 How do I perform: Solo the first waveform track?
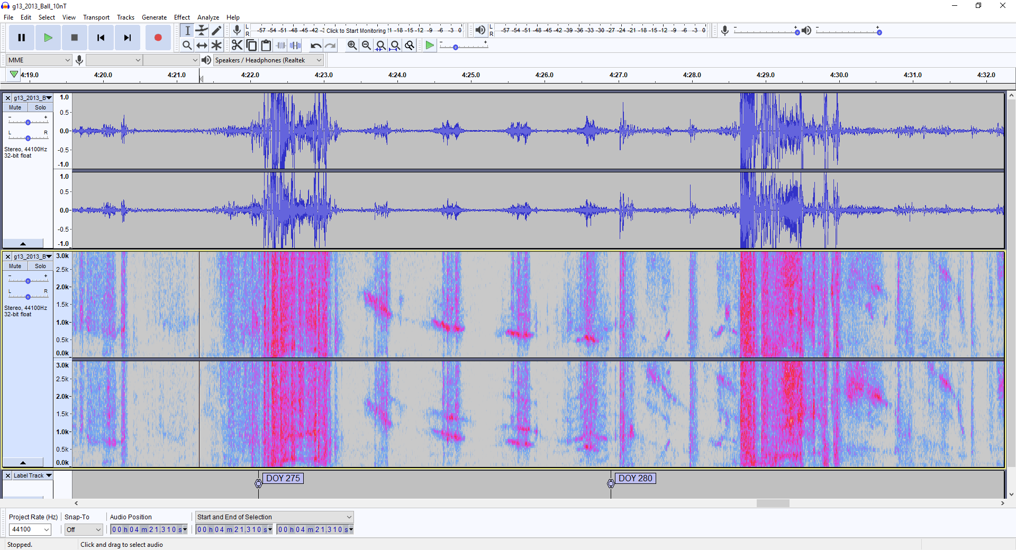click(x=40, y=107)
